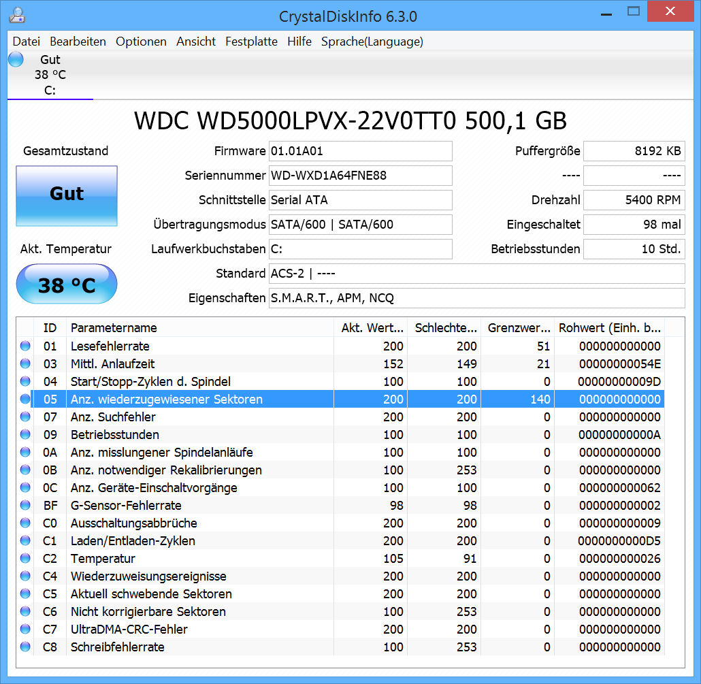Screen dimensions: 701x684
Task: Click status orb for Ausschaltungsabbrüche row
Action: (25, 523)
